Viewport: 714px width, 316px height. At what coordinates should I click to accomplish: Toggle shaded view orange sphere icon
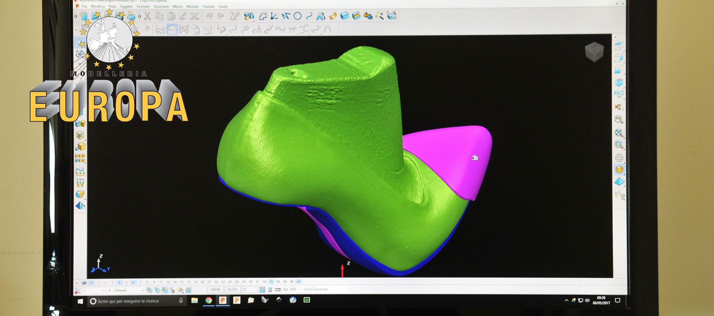click(x=619, y=170)
